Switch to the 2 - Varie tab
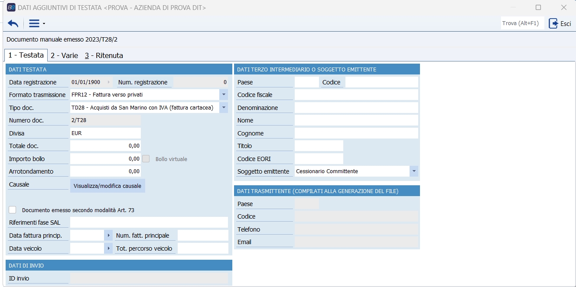 tap(64, 55)
